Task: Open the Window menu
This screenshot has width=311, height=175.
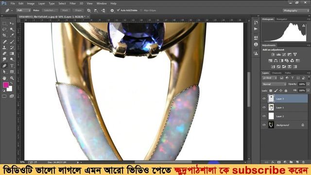Action: point(102,3)
